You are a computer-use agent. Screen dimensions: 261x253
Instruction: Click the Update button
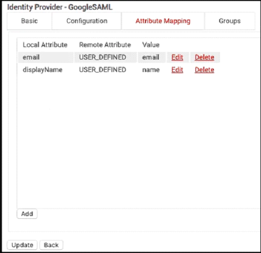[22, 245]
